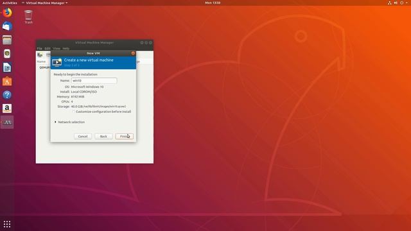The width and height of the screenshot is (411, 231).
Task: Click the volume icon in top bar
Action: [x=396, y=3]
